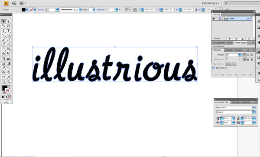Click Layer 1 target circle

point(248,19)
